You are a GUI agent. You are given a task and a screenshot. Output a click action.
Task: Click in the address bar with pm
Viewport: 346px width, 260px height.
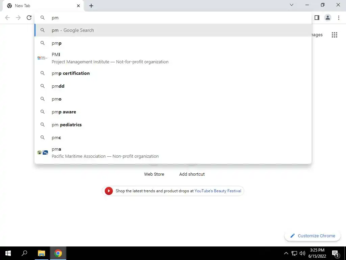tap(173, 18)
